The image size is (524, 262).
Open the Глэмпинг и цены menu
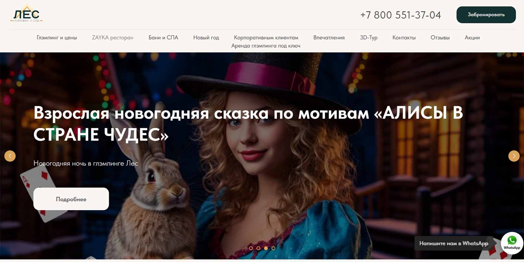(57, 38)
